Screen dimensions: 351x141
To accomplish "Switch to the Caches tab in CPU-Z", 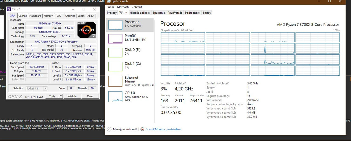I will click(22, 16).
